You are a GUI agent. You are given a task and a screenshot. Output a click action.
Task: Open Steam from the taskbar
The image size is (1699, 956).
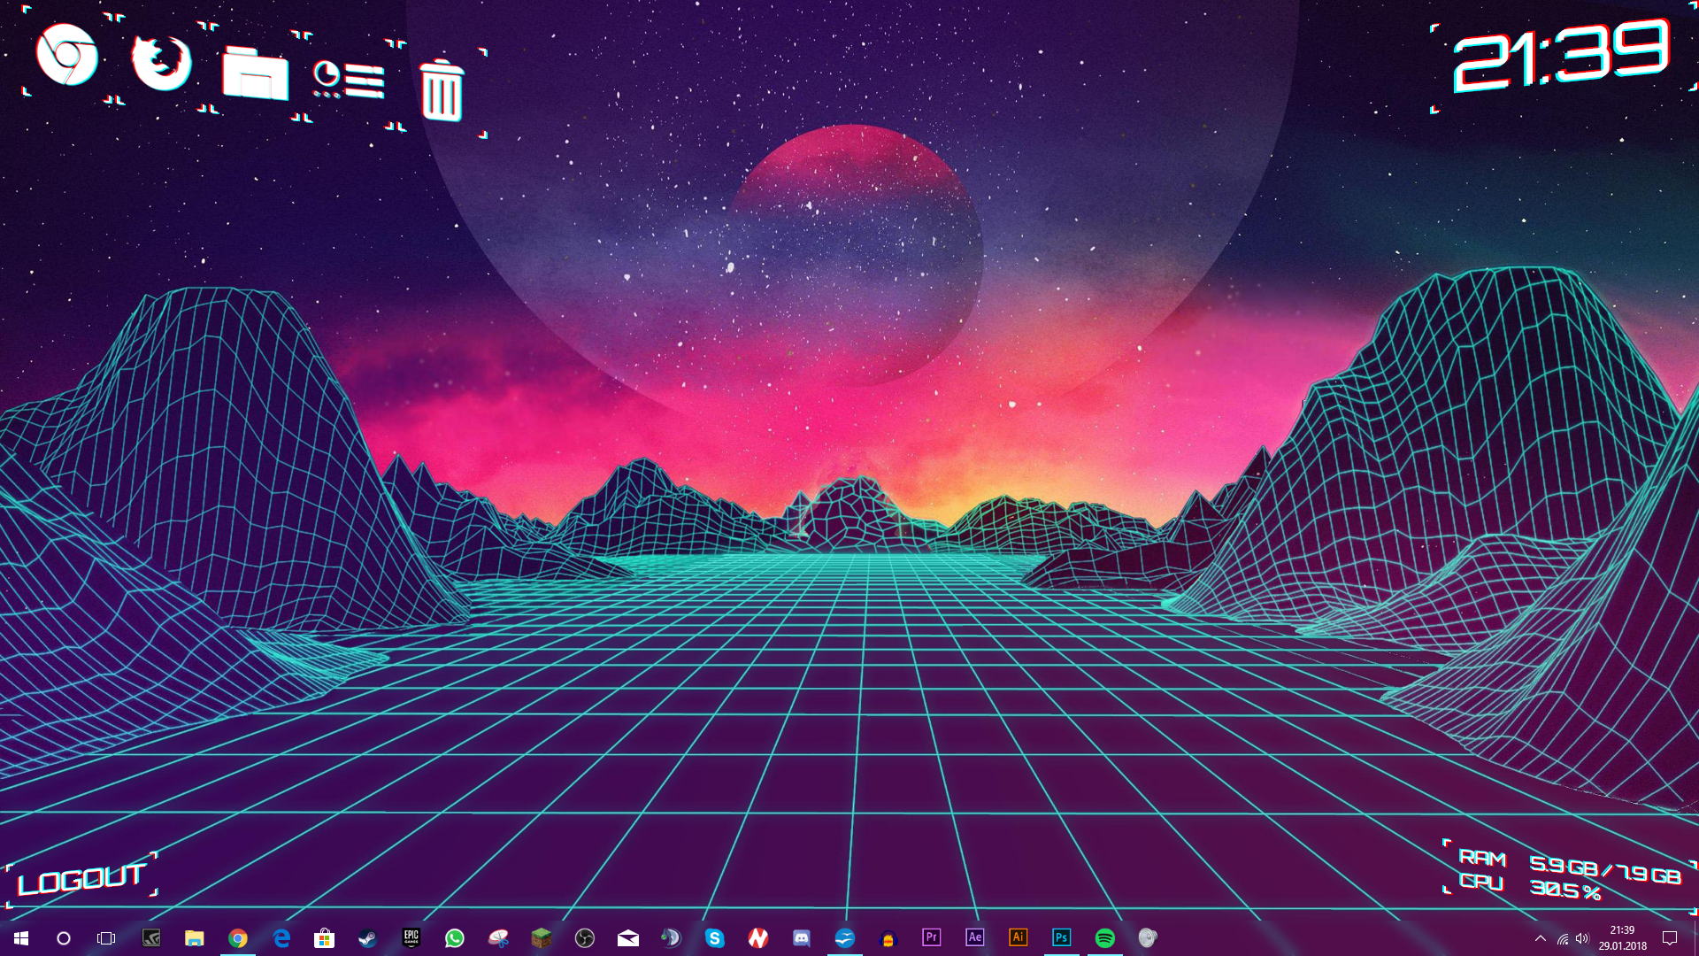(x=367, y=937)
